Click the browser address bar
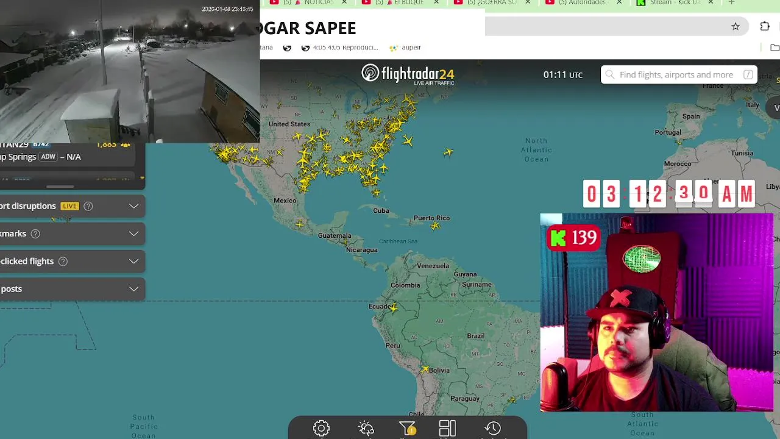The width and height of the screenshot is (780, 439). pyautogui.click(x=615, y=26)
